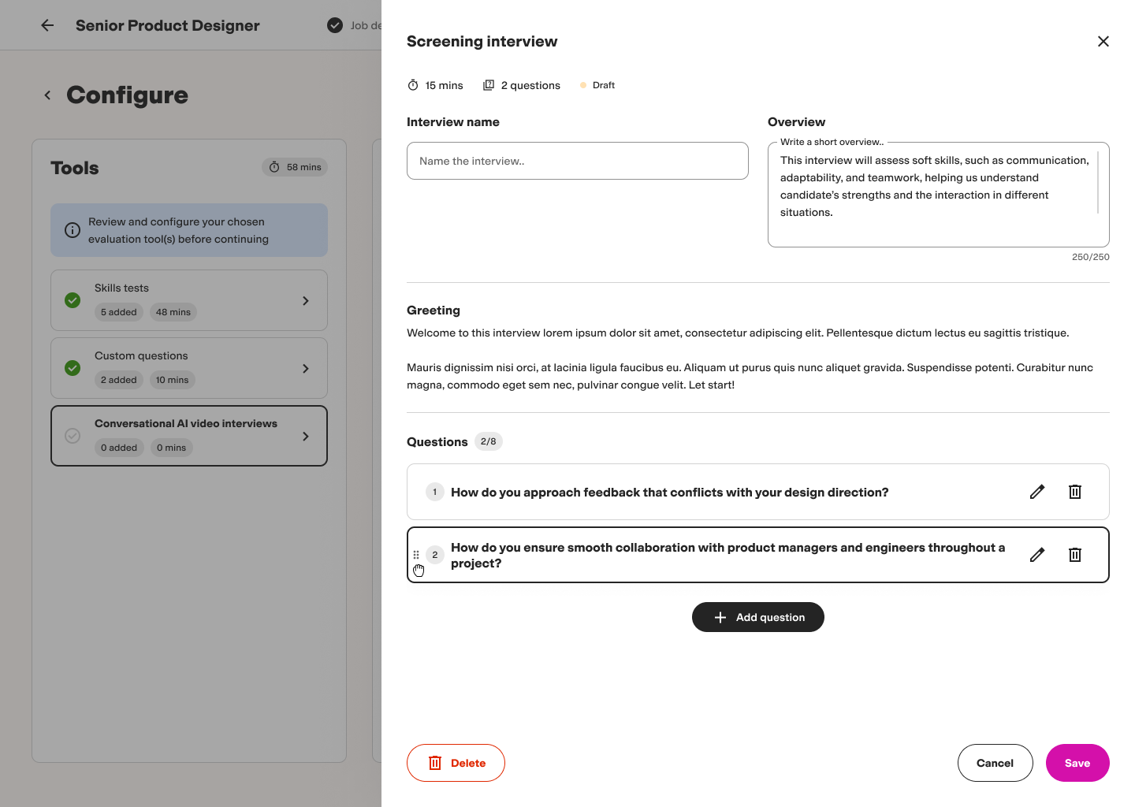This screenshot has height=807, width=1135.
Task: Click the Greeting section heading
Action: coord(434,311)
